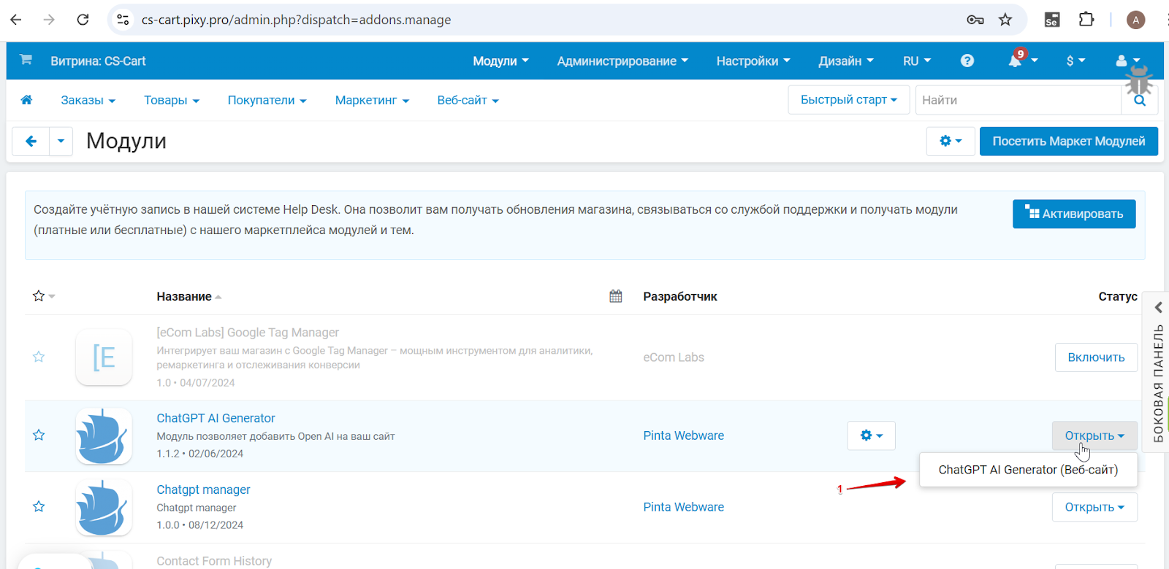The width and height of the screenshot is (1169, 569).
Task: Click the search magnifier icon
Action: point(1140,101)
